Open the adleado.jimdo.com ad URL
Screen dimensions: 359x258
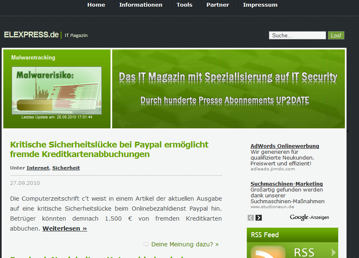coord(273,169)
